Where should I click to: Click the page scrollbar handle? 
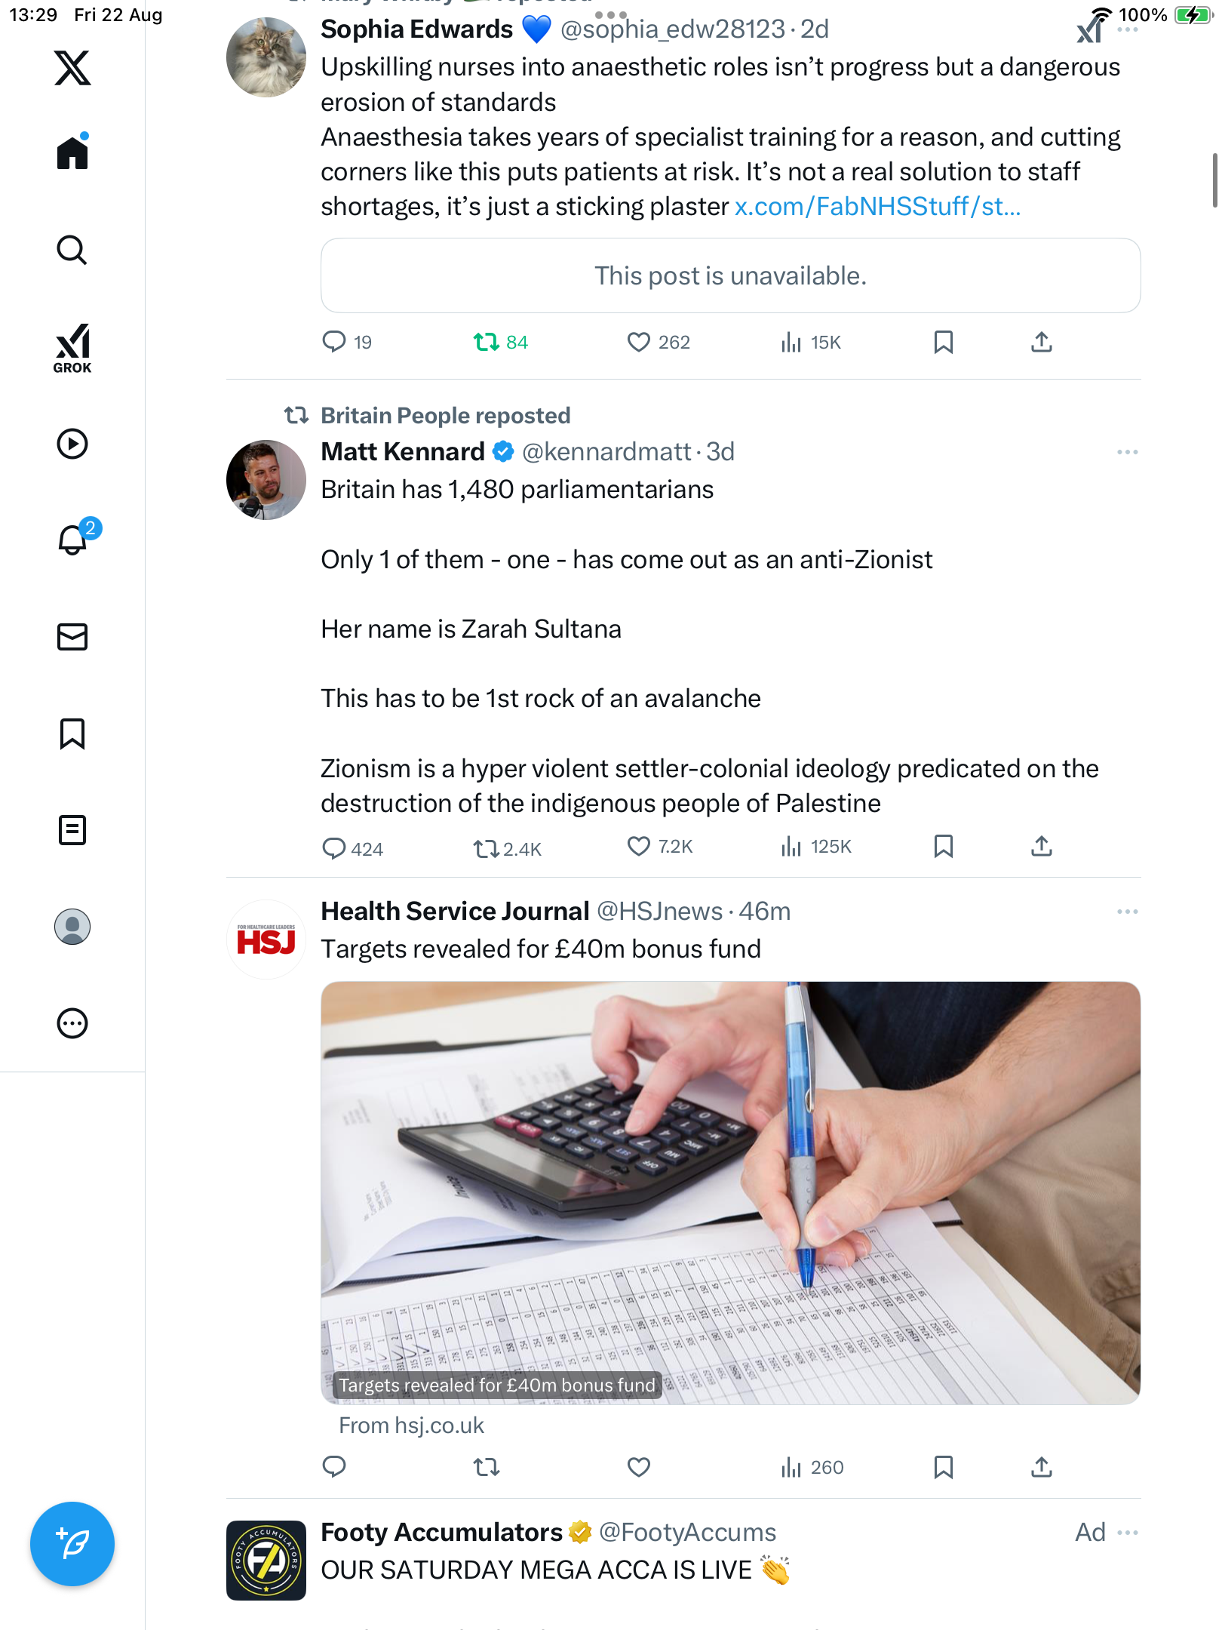pos(1214,180)
